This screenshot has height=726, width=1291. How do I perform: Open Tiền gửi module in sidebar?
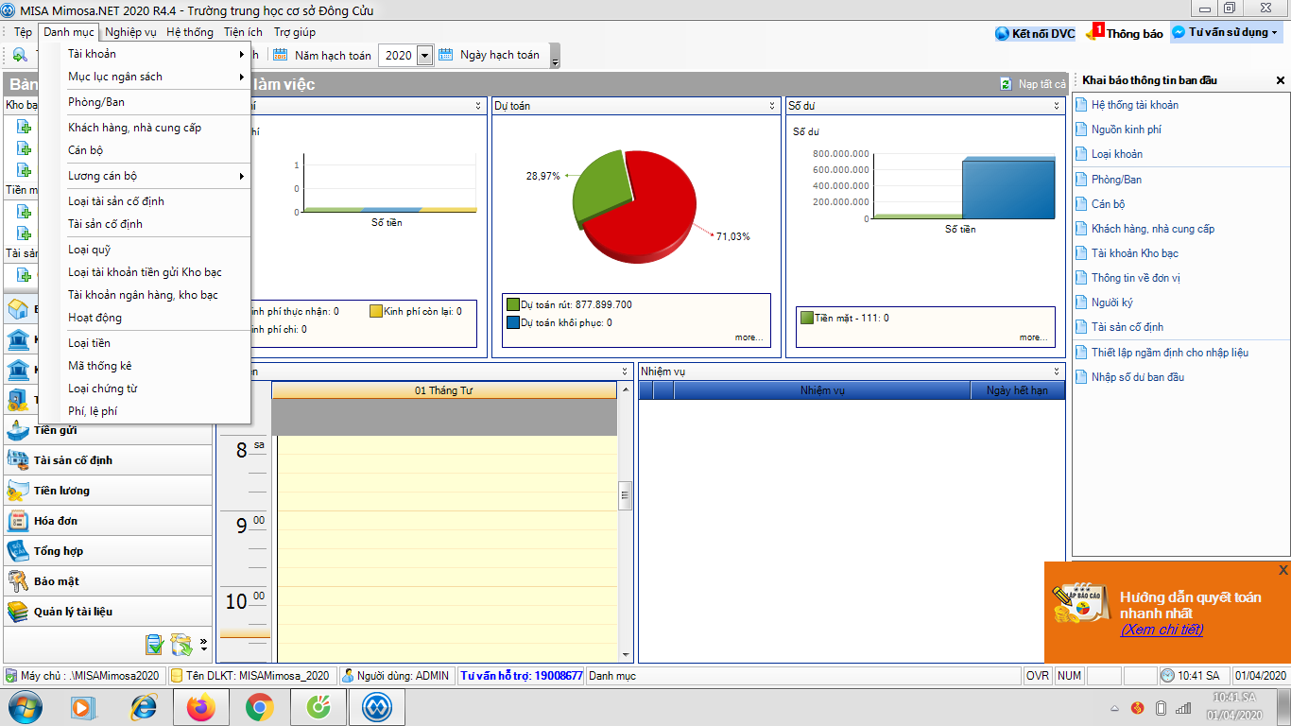(109, 430)
